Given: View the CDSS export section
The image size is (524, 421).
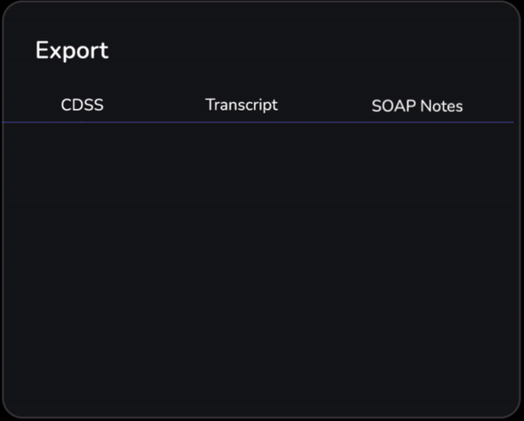Looking at the screenshot, I should [x=82, y=105].
